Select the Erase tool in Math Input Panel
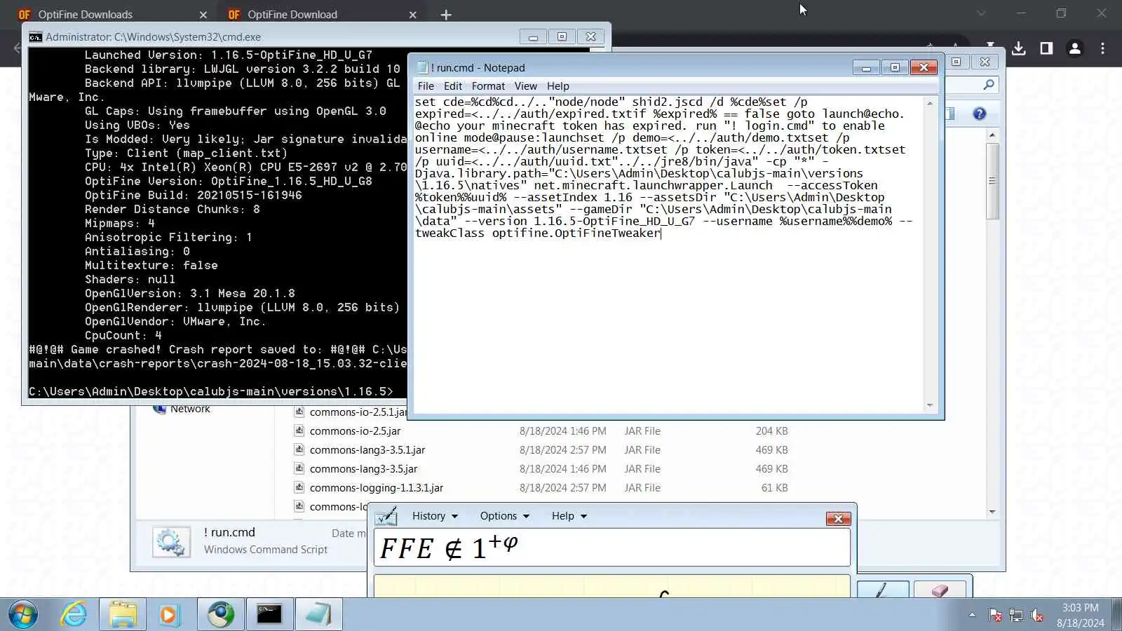 (940, 590)
